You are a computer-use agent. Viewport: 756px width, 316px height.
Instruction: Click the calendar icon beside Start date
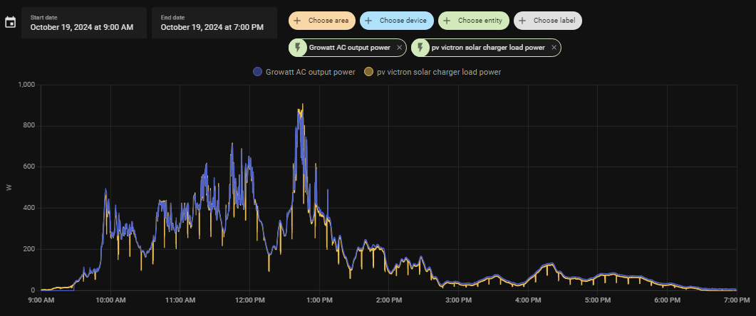click(x=10, y=22)
